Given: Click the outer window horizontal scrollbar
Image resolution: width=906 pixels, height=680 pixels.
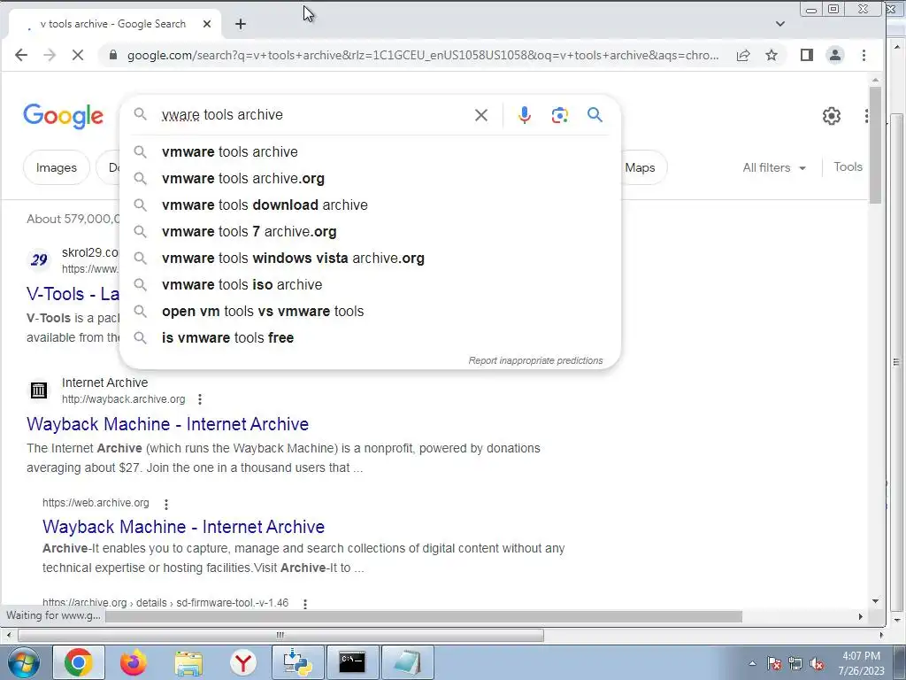Looking at the screenshot, I should pyautogui.click(x=281, y=635).
